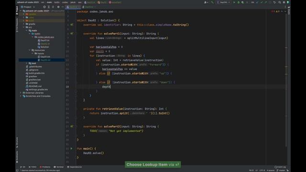Select build.gradle.kts in the project tree
Viewport: 306px width, 172px height.
pos(36,73)
